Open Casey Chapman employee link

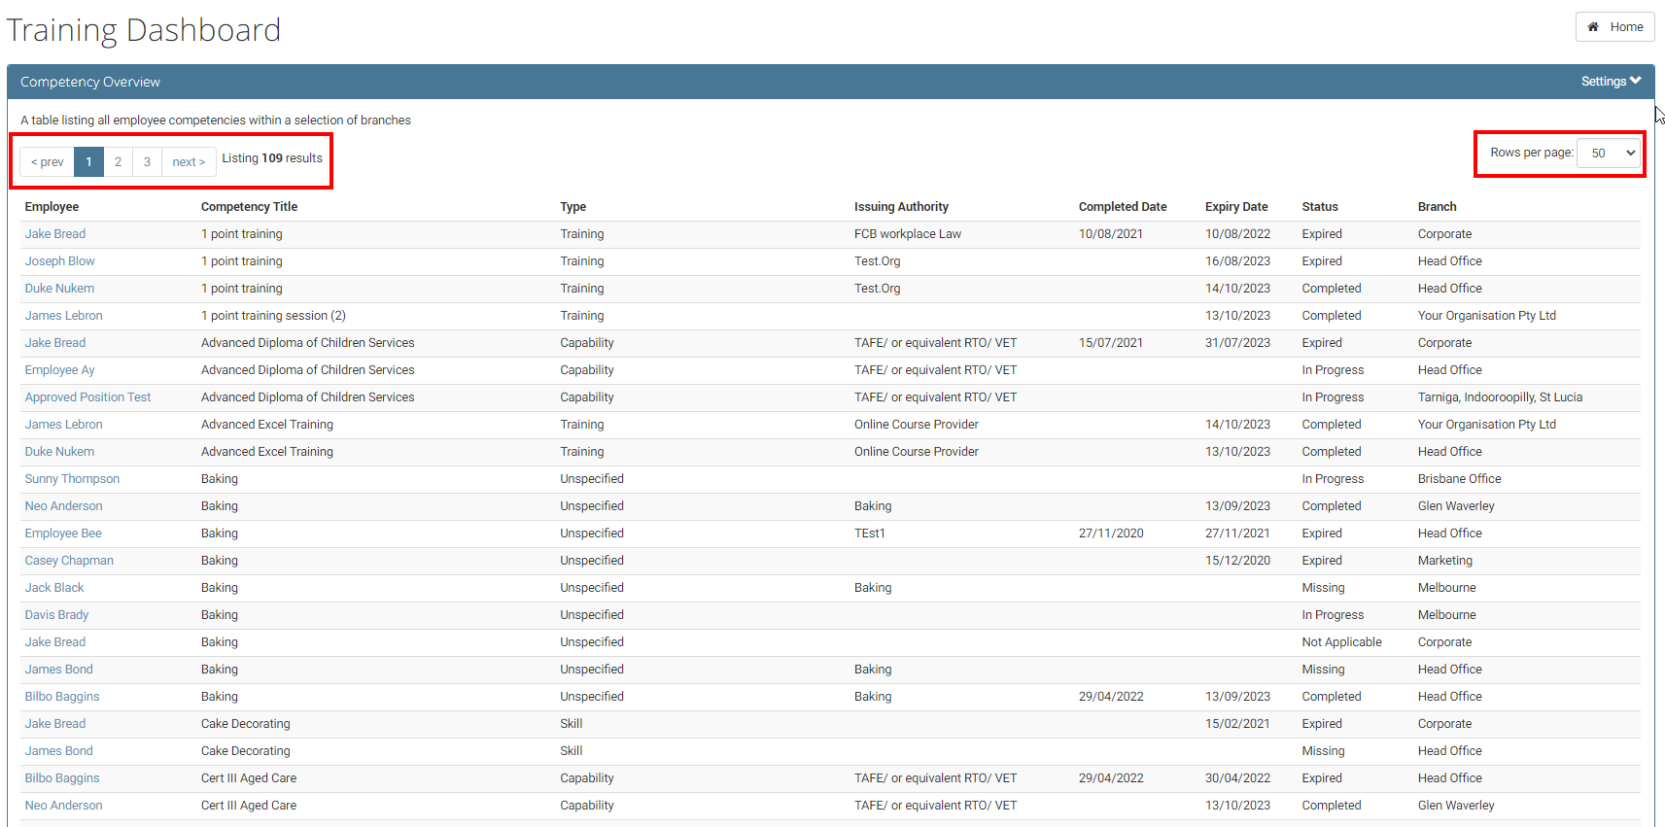click(x=69, y=561)
